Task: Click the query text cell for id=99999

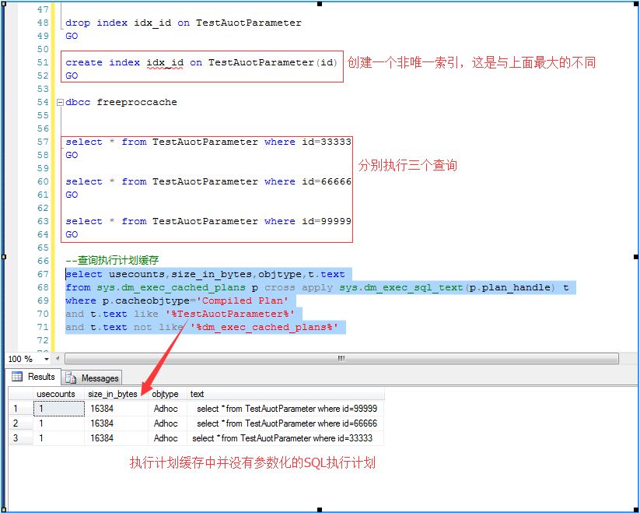Action: pyautogui.click(x=286, y=409)
